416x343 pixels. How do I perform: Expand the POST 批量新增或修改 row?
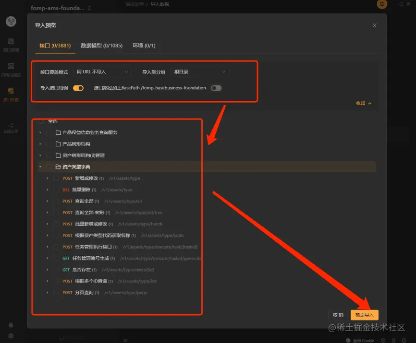(x=48, y=224)
